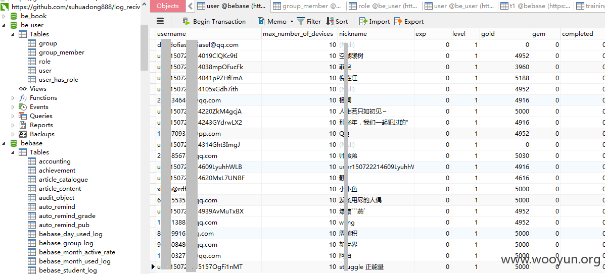The image size is (605, 274).
Task: Click the nickname column header
Action: tap(376, 33)
